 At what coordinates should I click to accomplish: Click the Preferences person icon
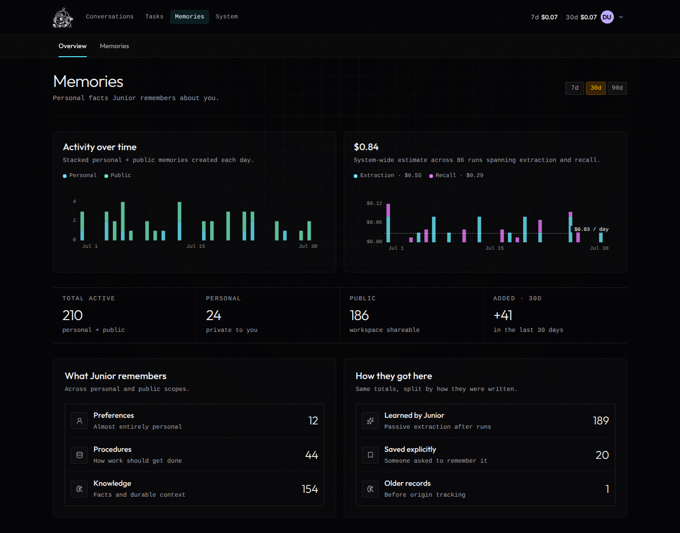coord(79,421)
